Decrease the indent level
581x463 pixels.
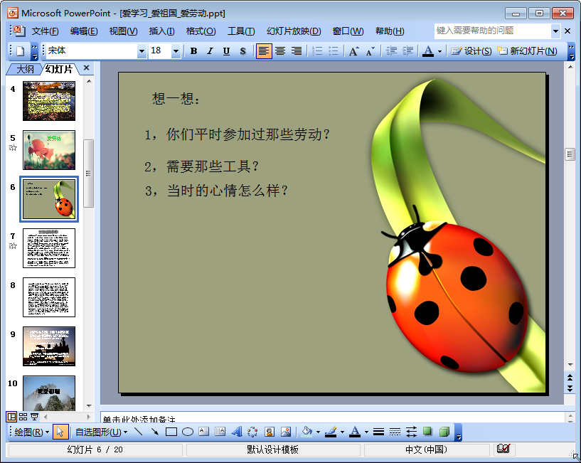(391, 50)
